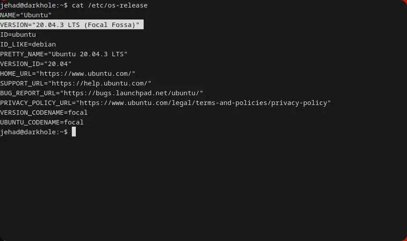
Task: Click the HOME_URL variable name
Action: 16,74
